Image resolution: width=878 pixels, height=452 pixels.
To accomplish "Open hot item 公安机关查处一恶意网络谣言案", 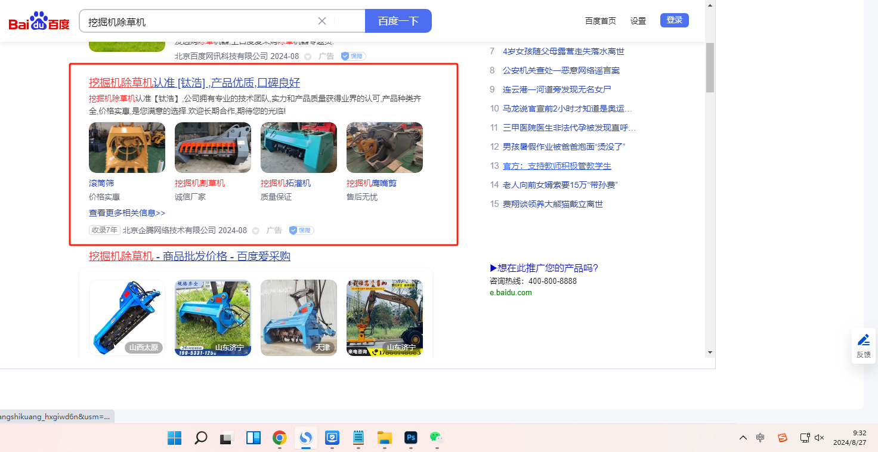I will [x=561, y=70].
